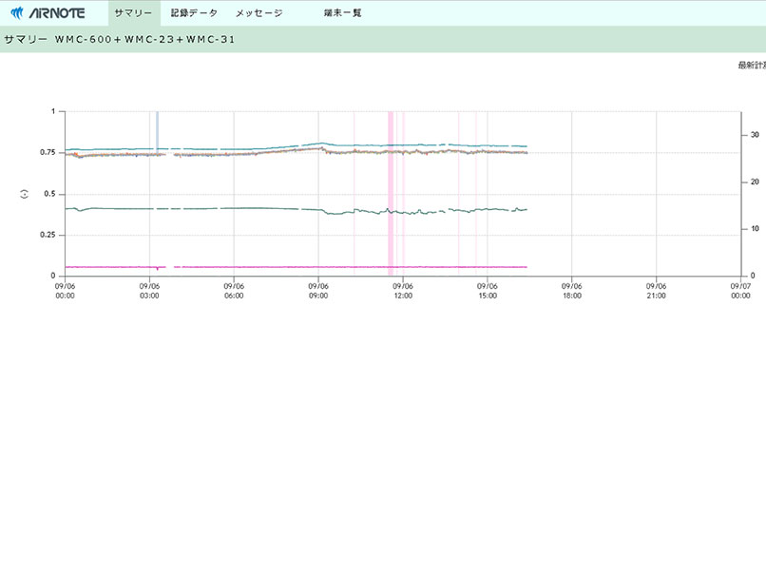Image resolution: width=766 pixels, height=575 pixels.
Task: Click the サマリー WMC-600+WMC-23+WMC-31 heading
Action: pyautogui.click(x=120, y=40)
